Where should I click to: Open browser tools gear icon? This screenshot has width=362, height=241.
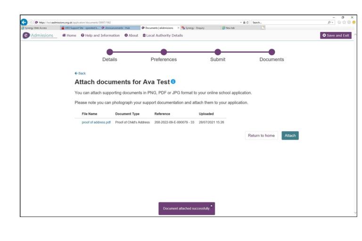[x=349, y=23]
